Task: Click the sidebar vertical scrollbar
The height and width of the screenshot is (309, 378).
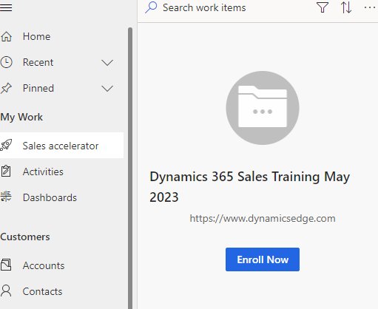Action: click(130, 168)
